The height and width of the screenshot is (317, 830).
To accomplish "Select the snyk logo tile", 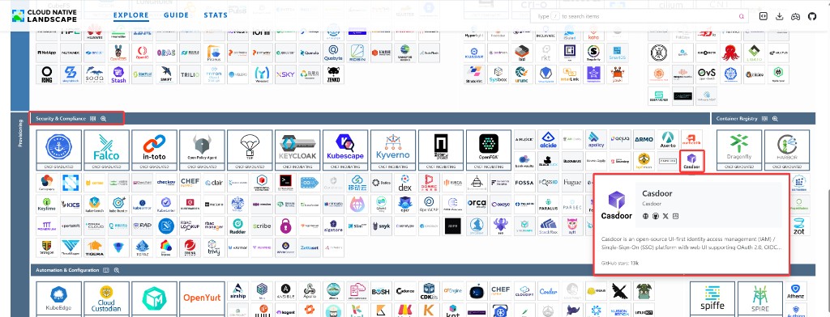I will (x=381, y=226).
